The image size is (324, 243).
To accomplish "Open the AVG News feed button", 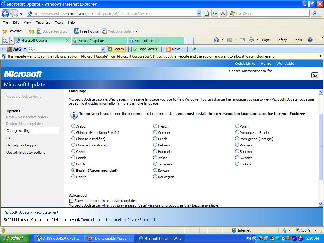I will [175, 49].
